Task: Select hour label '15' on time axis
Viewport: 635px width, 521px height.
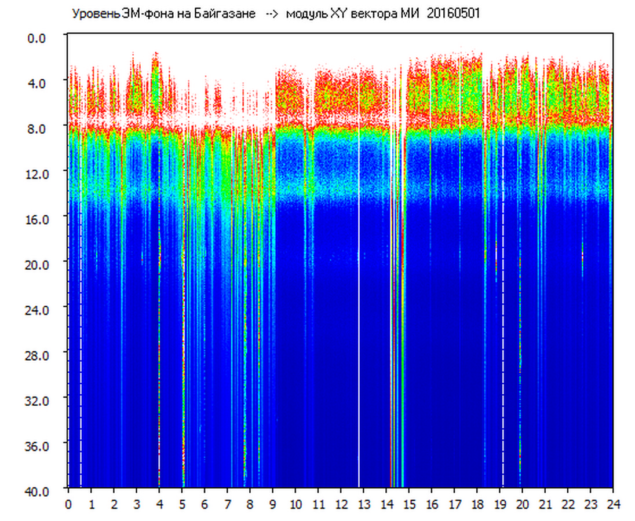Action: [409, 504]
